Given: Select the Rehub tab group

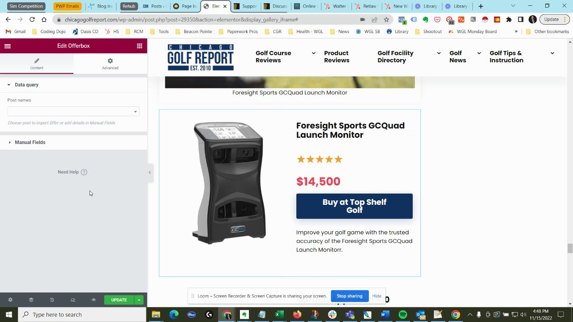Looking at the screenshot, I should tap(129, 6).
